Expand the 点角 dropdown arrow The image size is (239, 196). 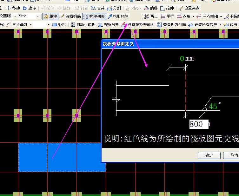coord(193,16)
